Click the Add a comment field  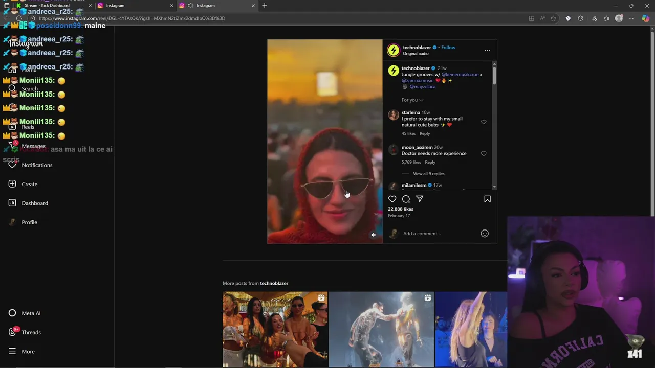pyautogui.click(x=440, y=234)
